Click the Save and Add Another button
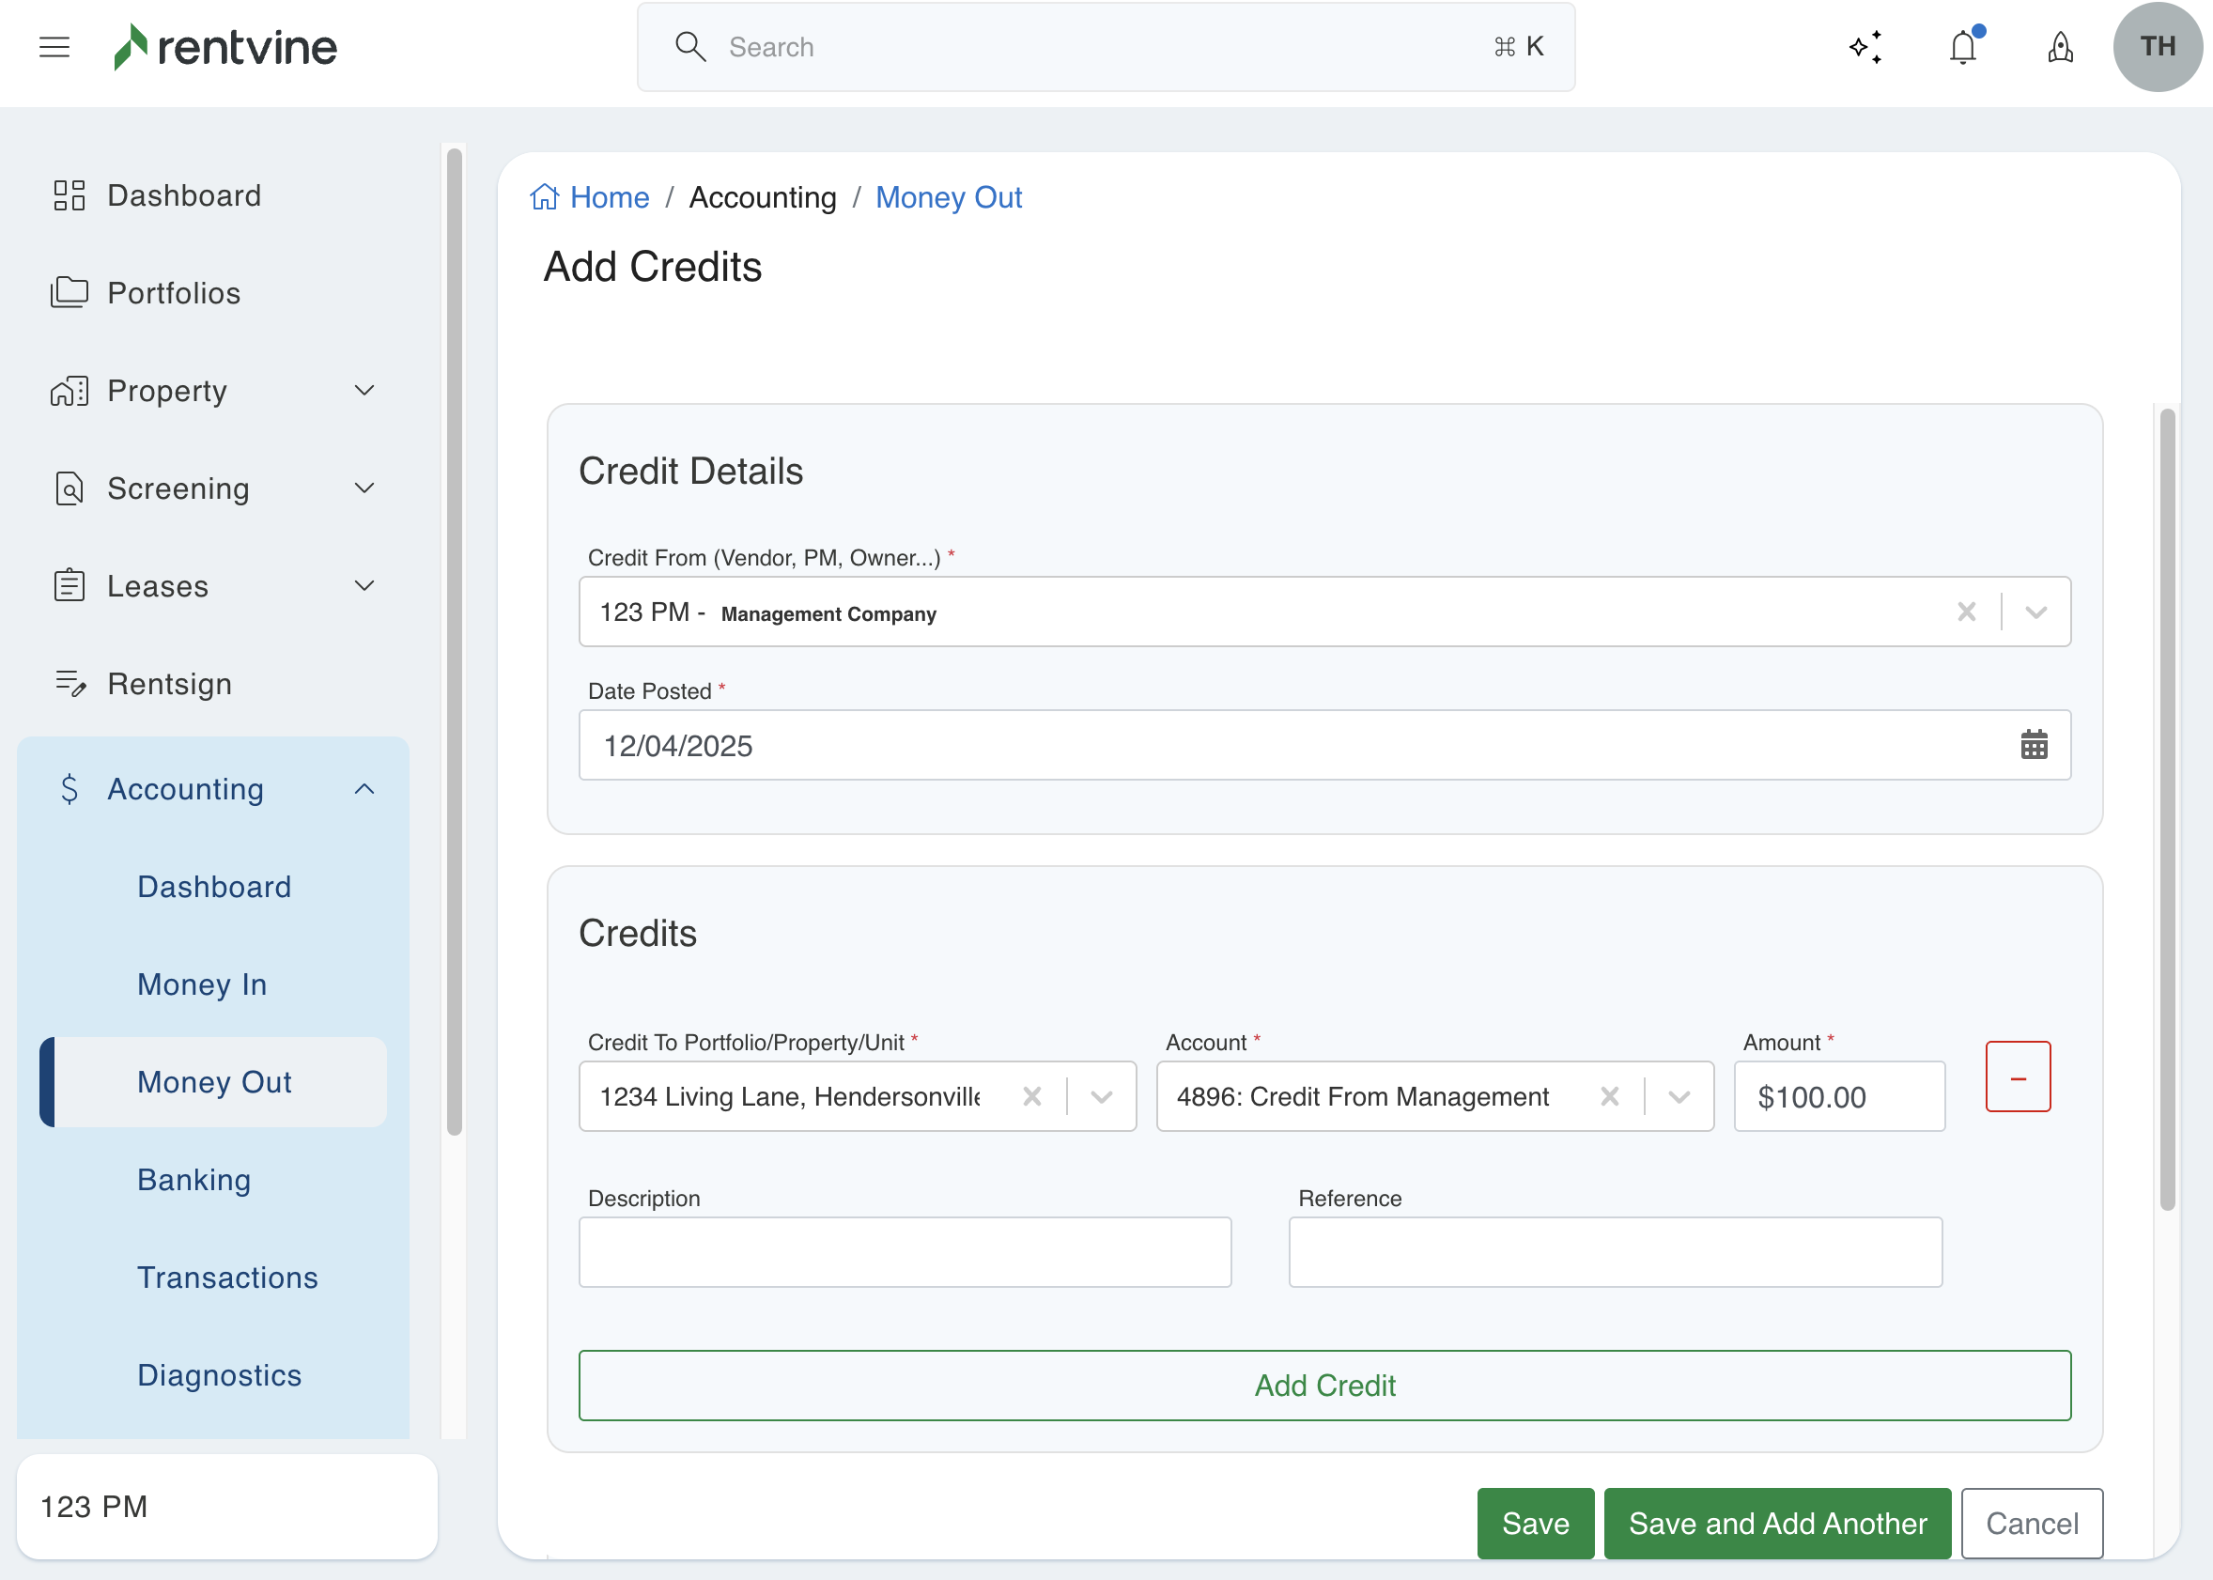The image size is (2213, 1580). (x=1776, y=1523)
